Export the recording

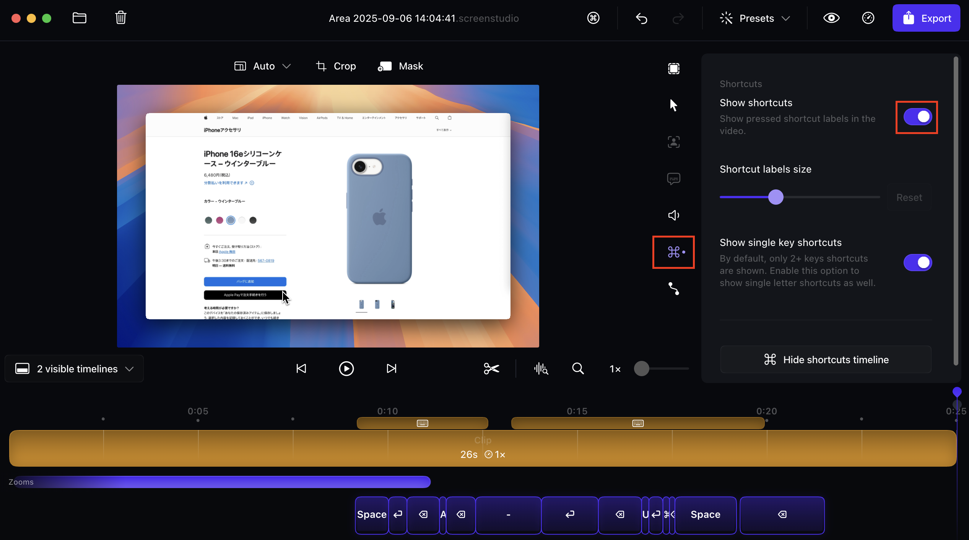(x=926, y=18)
